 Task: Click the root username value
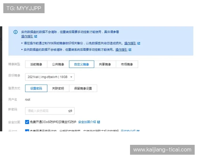coord(27,100)
